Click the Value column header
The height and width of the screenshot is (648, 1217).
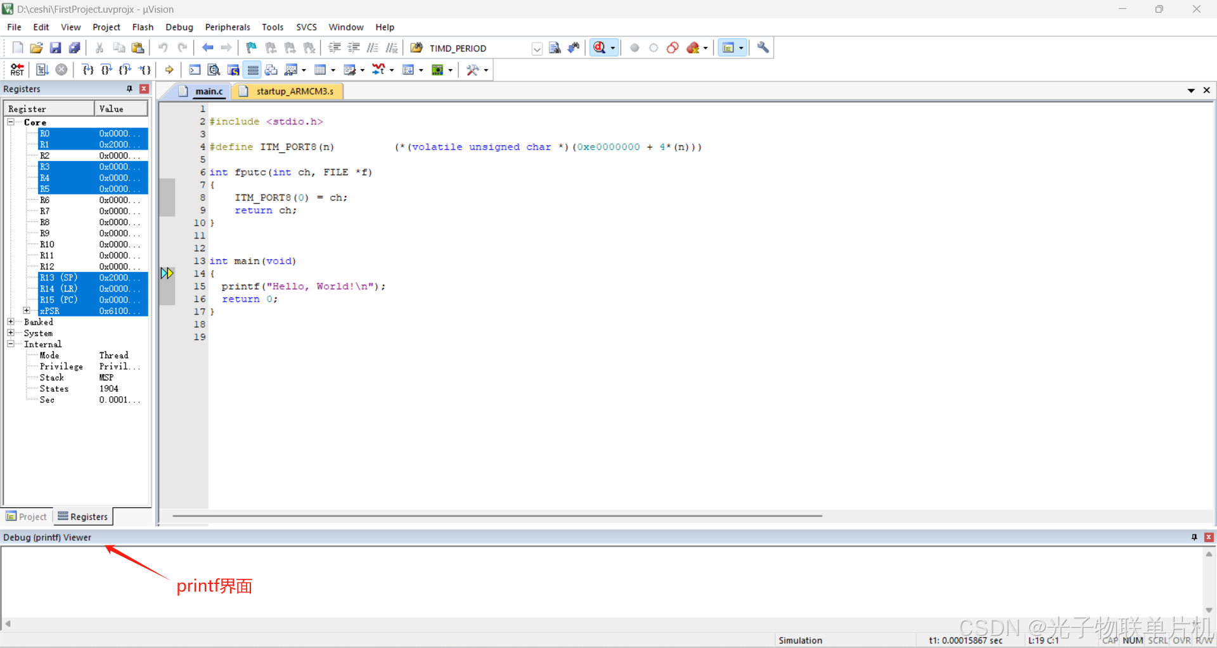pos(122,108)
